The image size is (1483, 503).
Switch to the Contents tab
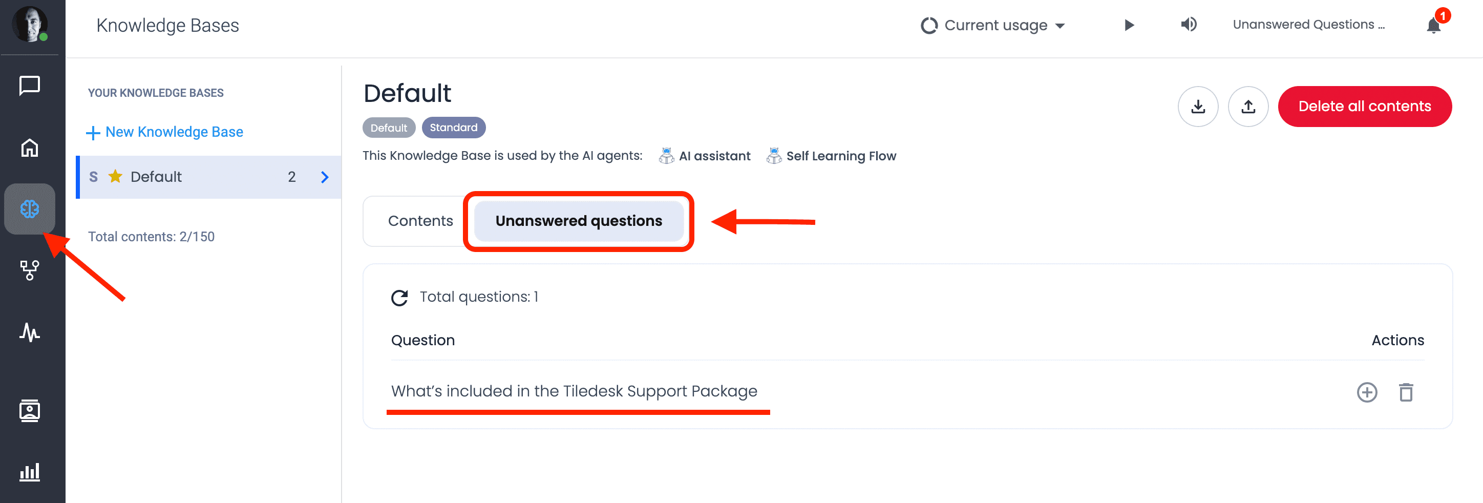pos(420,221)
